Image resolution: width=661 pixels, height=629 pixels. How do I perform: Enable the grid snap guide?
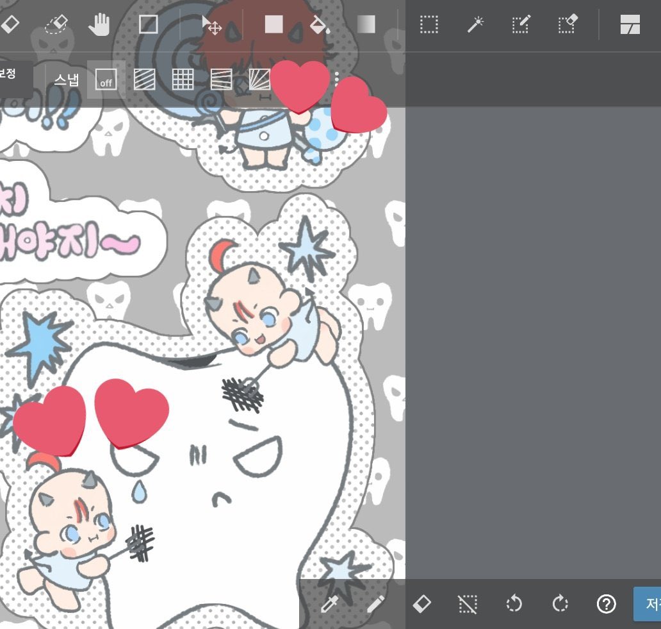tap(183, 80)
